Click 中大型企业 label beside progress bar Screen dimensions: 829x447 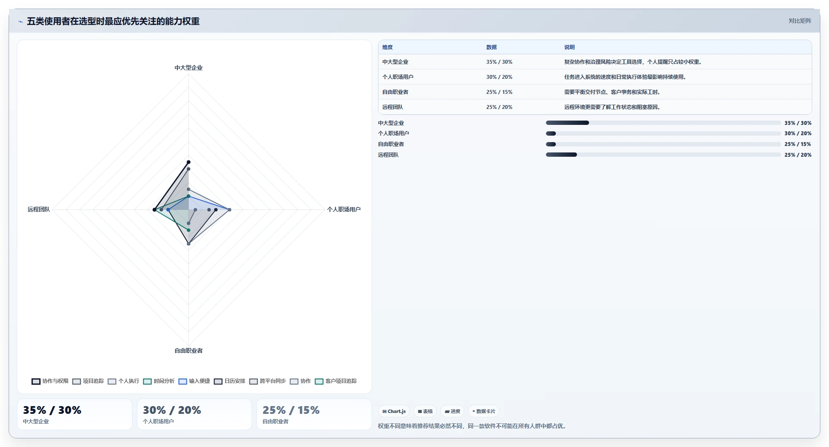click(391, 123)
